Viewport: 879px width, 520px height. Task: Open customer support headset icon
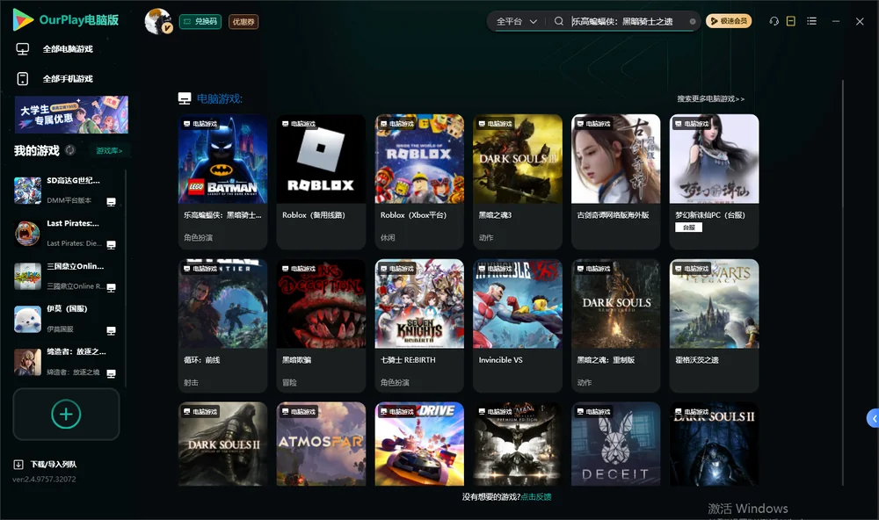point(774,21)
